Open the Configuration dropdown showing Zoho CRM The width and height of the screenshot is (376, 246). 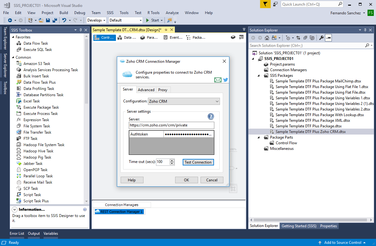click(184, 101)
